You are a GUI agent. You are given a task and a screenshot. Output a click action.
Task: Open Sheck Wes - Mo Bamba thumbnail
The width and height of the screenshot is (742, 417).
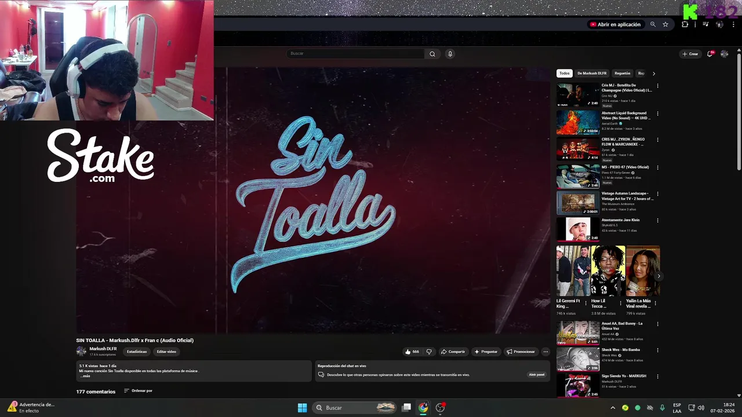pos(578,359)
